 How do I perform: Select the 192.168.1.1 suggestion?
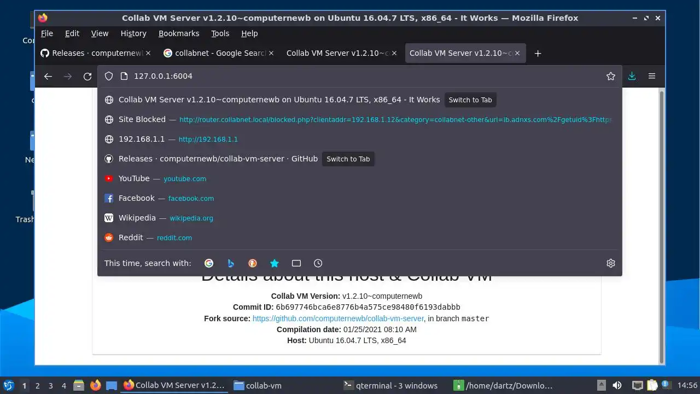(360, 139)
